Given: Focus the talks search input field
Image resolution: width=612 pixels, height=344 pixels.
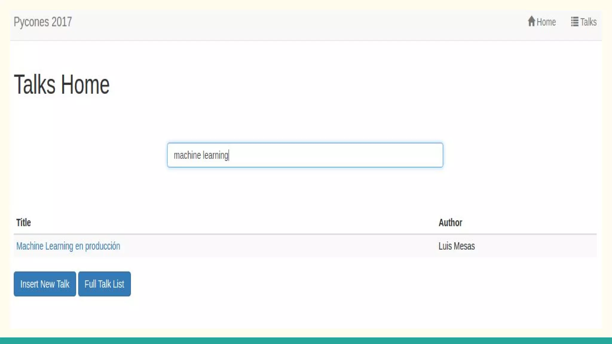Looking at the screenshot, I should tap(305, 155).
